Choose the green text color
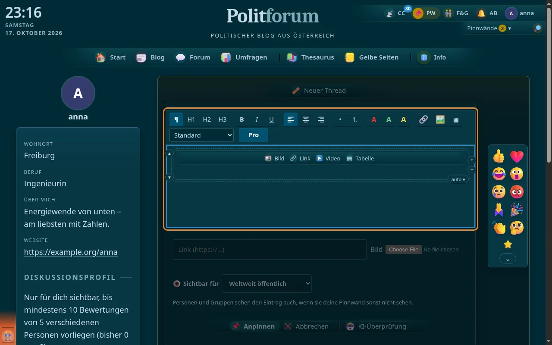552x345 pixels. coord(389,119)
